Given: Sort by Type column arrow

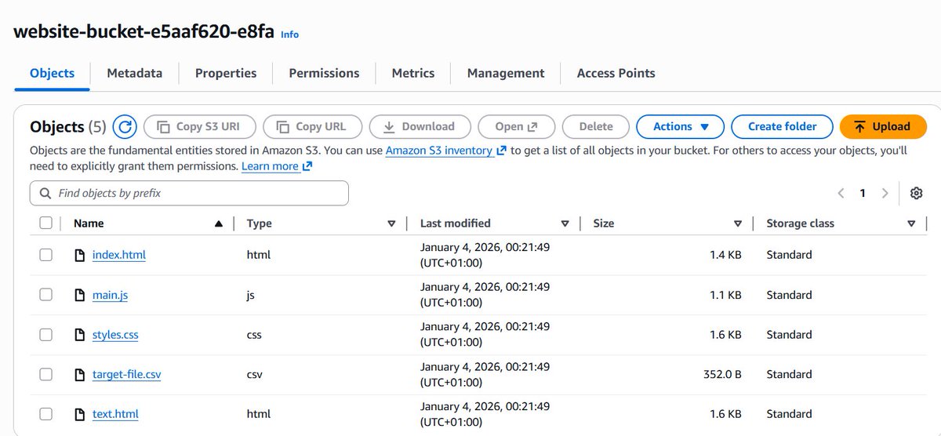Looking at the screenshot, I should [x=391, y=223].
